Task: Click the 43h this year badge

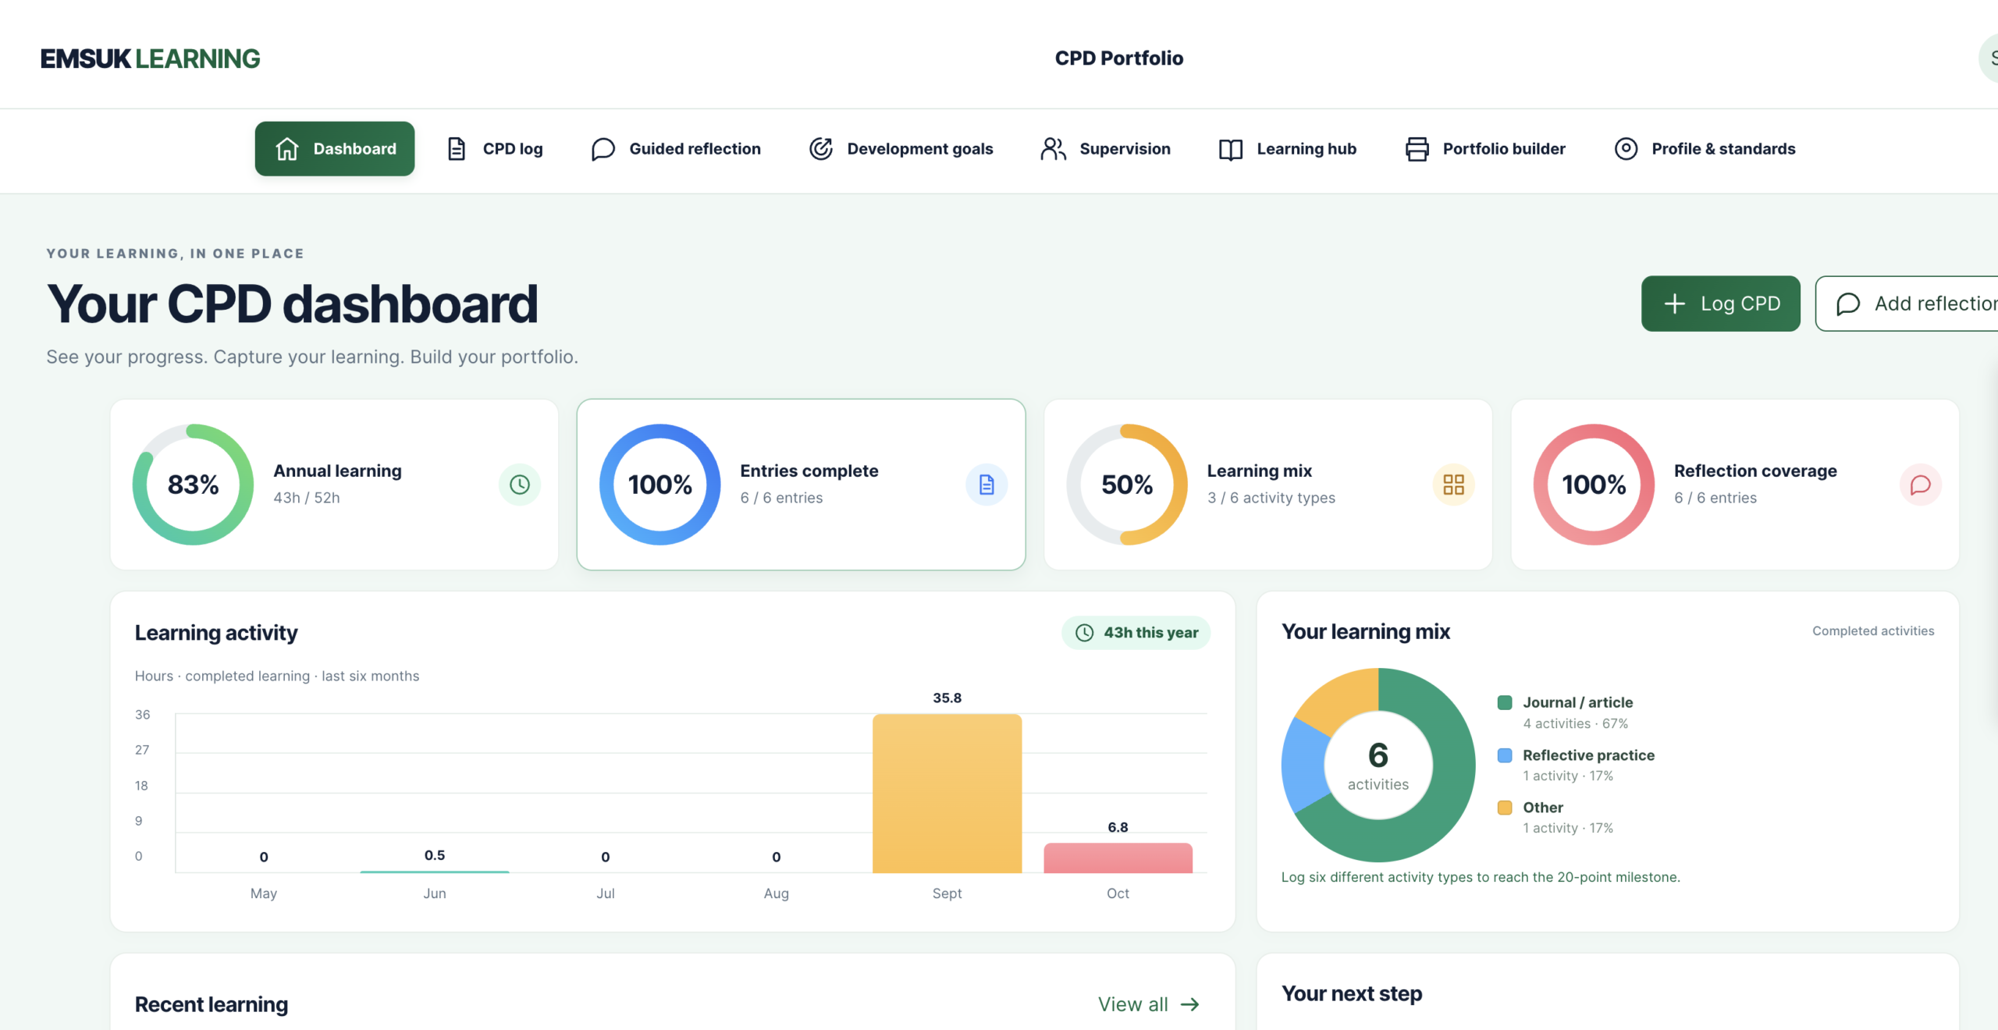Action: [1136, 633]
